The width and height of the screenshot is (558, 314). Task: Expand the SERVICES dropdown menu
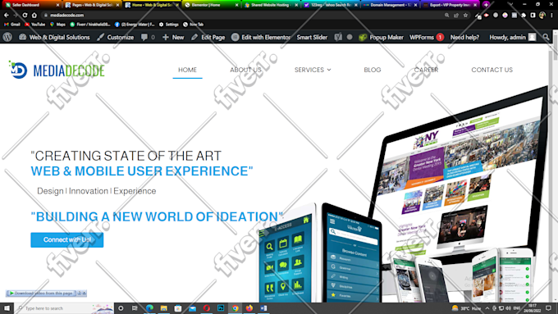[313, 70]
